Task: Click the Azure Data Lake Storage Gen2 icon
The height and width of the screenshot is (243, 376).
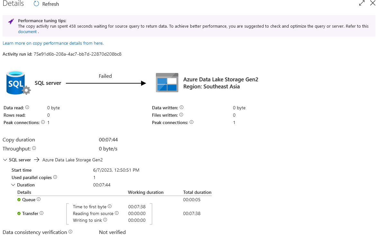Action: click(x=167, y=83)
